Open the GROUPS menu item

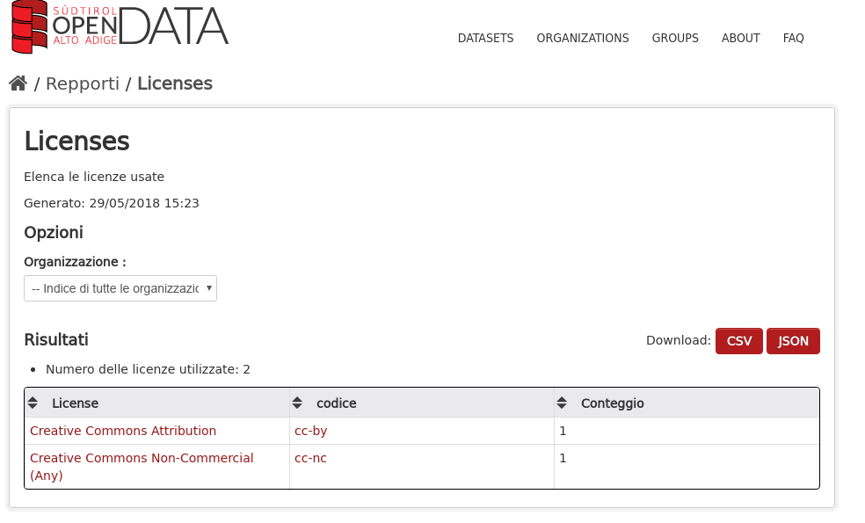tap(675, 38)
